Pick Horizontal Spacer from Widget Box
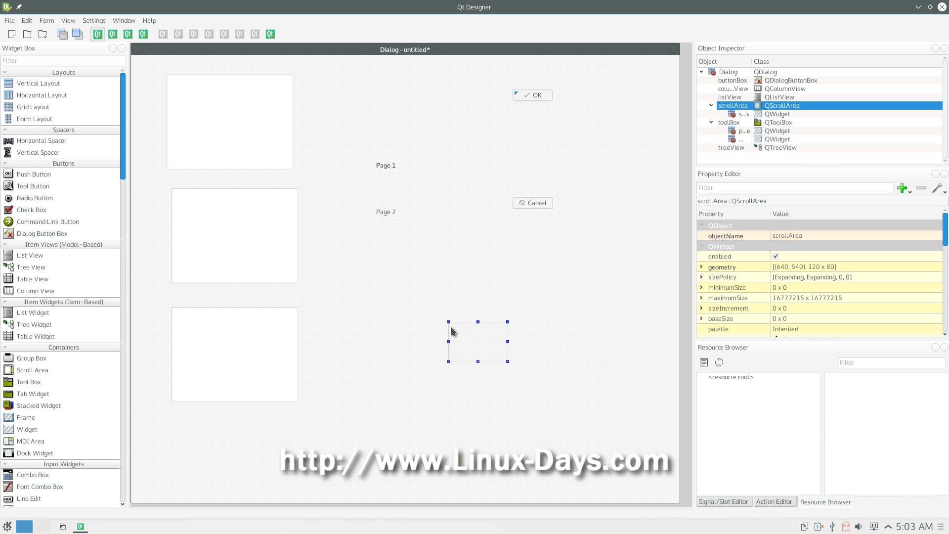This screenshot has width=949, height=534. pos(42,140)
